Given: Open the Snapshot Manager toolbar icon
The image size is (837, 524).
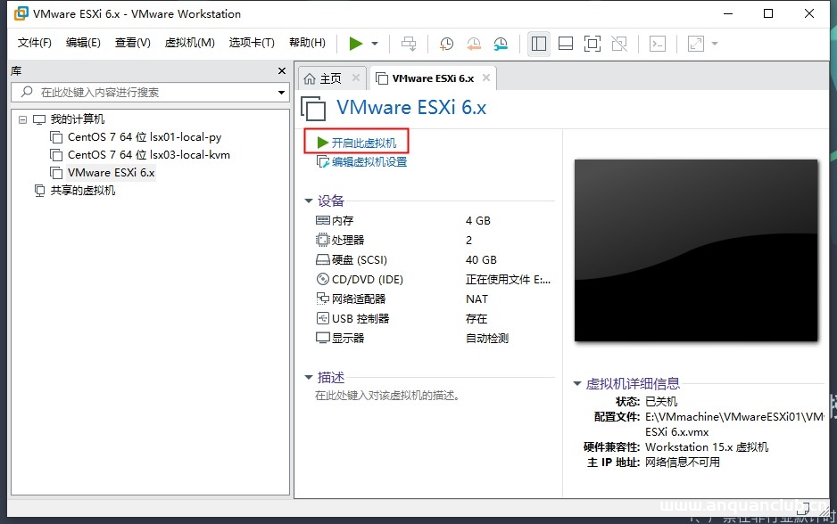Looking at the screenshot, I should pos(500,43).
